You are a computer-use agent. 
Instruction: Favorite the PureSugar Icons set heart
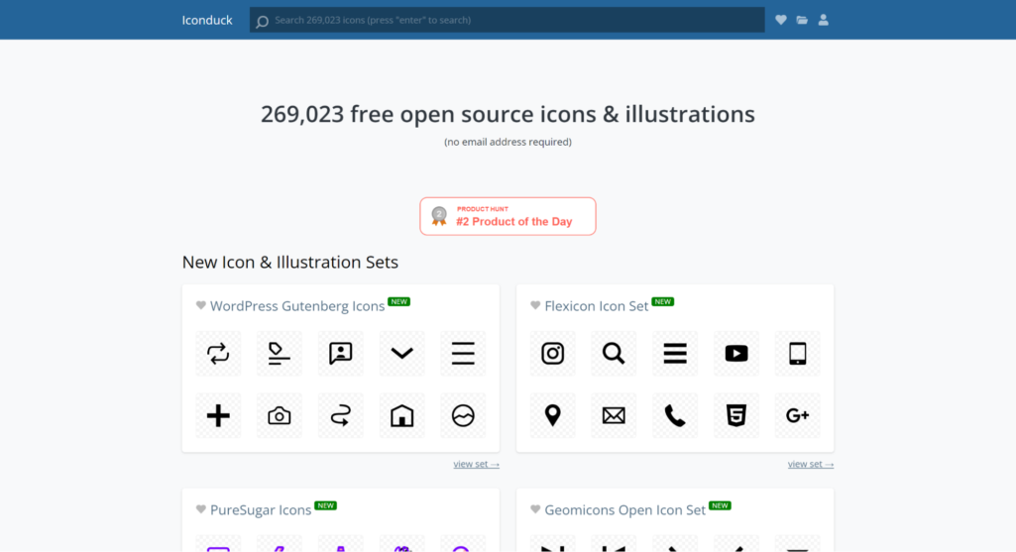click(201, 510)
